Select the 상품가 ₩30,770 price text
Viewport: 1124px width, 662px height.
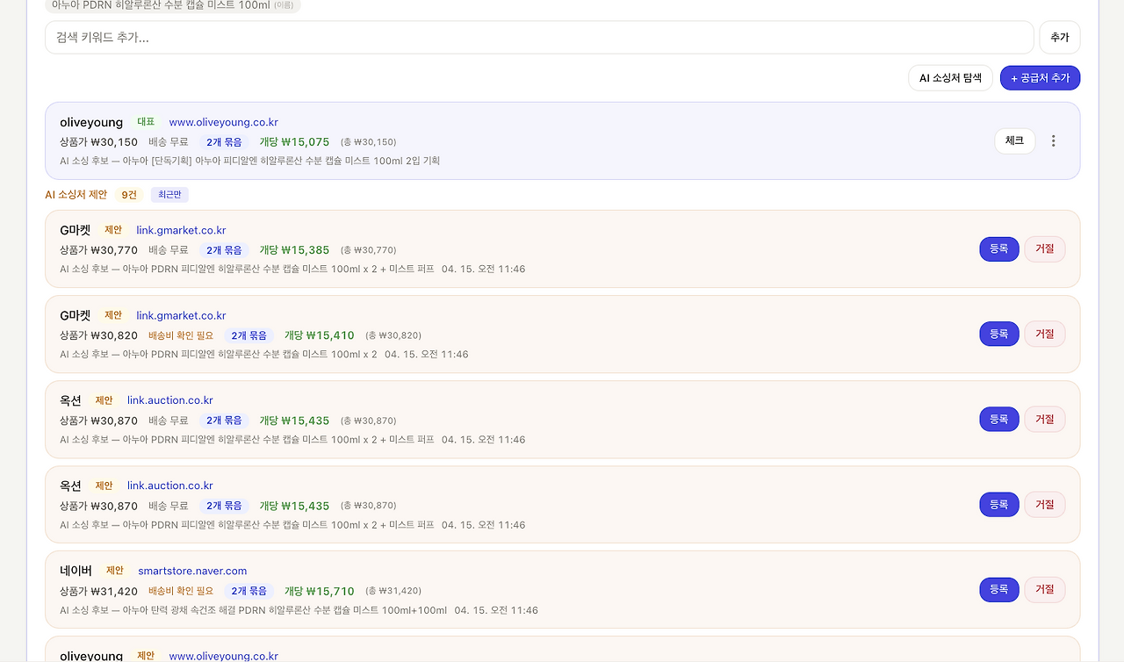[98, 250]
